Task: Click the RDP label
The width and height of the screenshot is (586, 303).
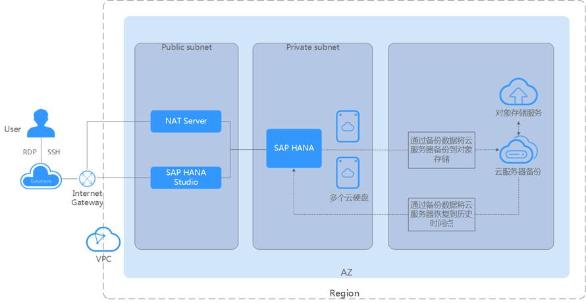Action: [30, 152]
